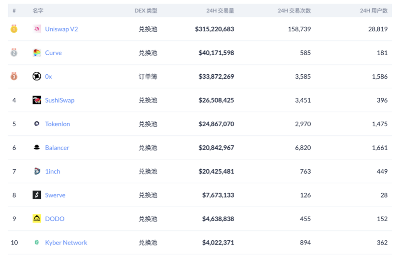Click the SushiSwap logo icon
The height and width of the screenshot is (257, 399).
(x=36, y=100)
